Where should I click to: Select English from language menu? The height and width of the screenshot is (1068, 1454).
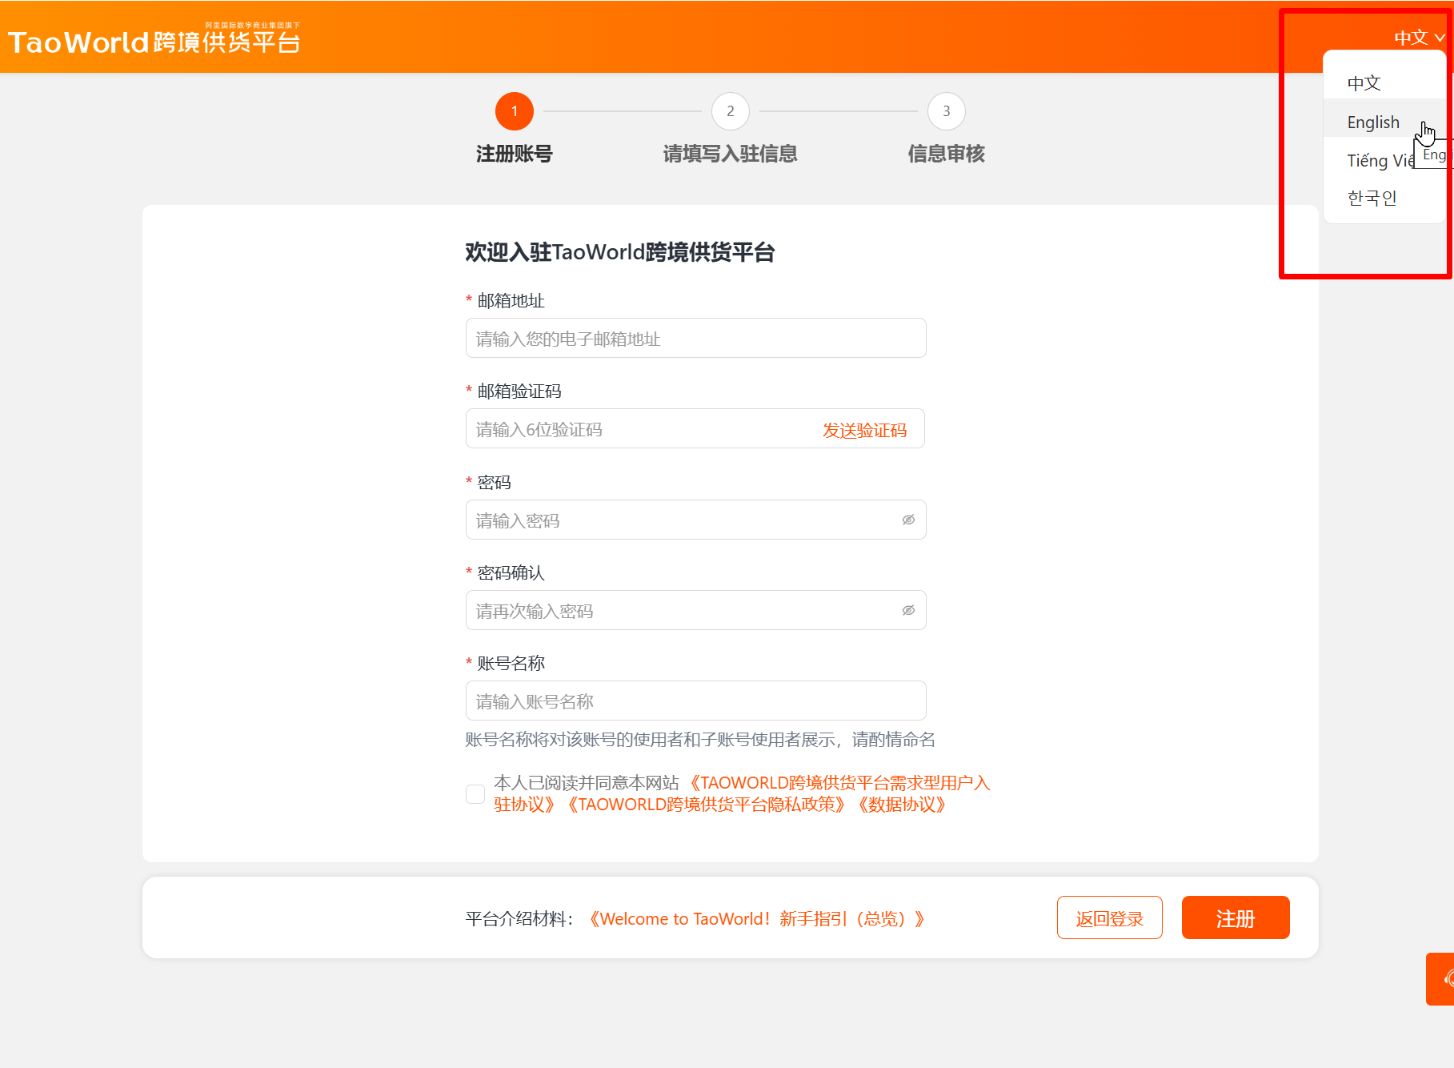[1373, 122]
